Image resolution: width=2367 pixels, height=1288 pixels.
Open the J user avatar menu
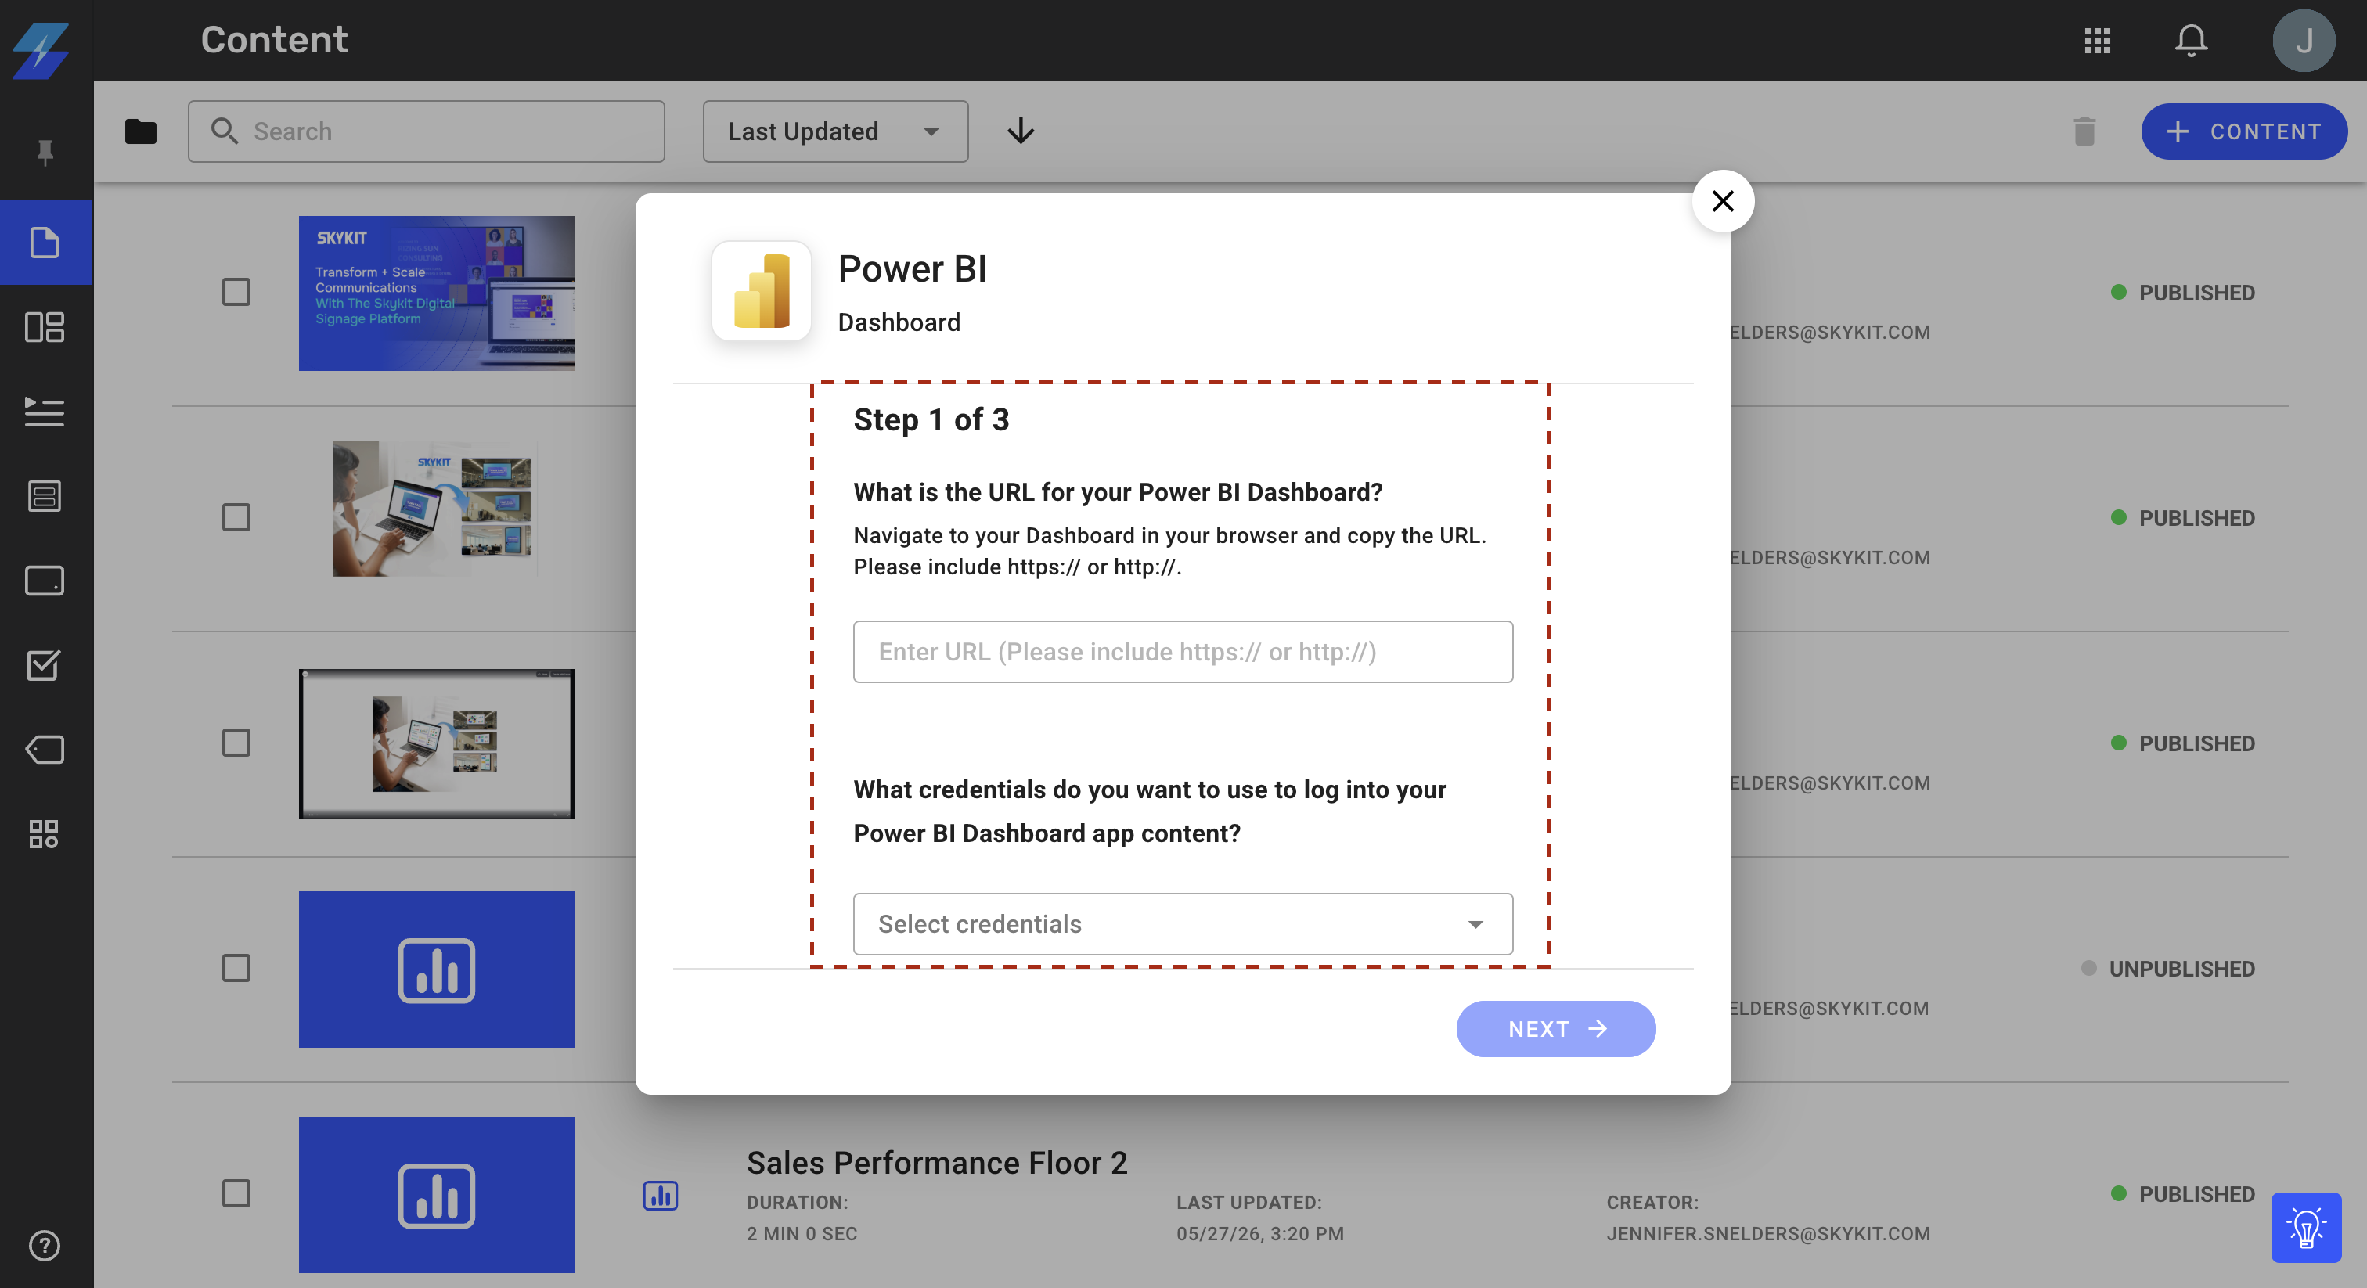2304,41
